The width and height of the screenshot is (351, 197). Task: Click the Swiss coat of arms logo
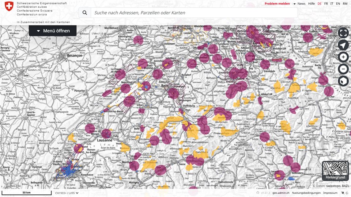point(9,6)
